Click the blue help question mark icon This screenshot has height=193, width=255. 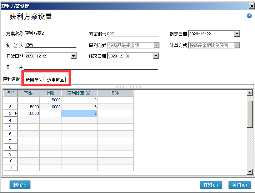point(249,16)
